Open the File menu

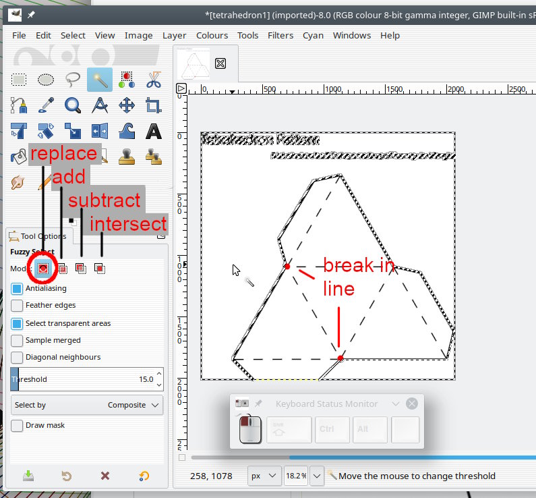click(x=19, y=36)
